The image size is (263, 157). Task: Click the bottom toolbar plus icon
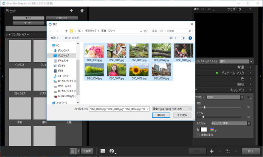pos(212,151)
